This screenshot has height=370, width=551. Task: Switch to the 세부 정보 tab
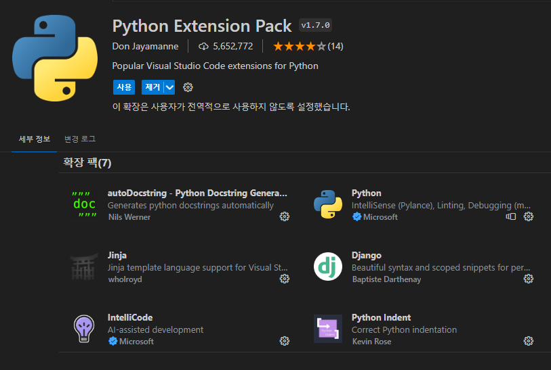(x=34, y=139)
